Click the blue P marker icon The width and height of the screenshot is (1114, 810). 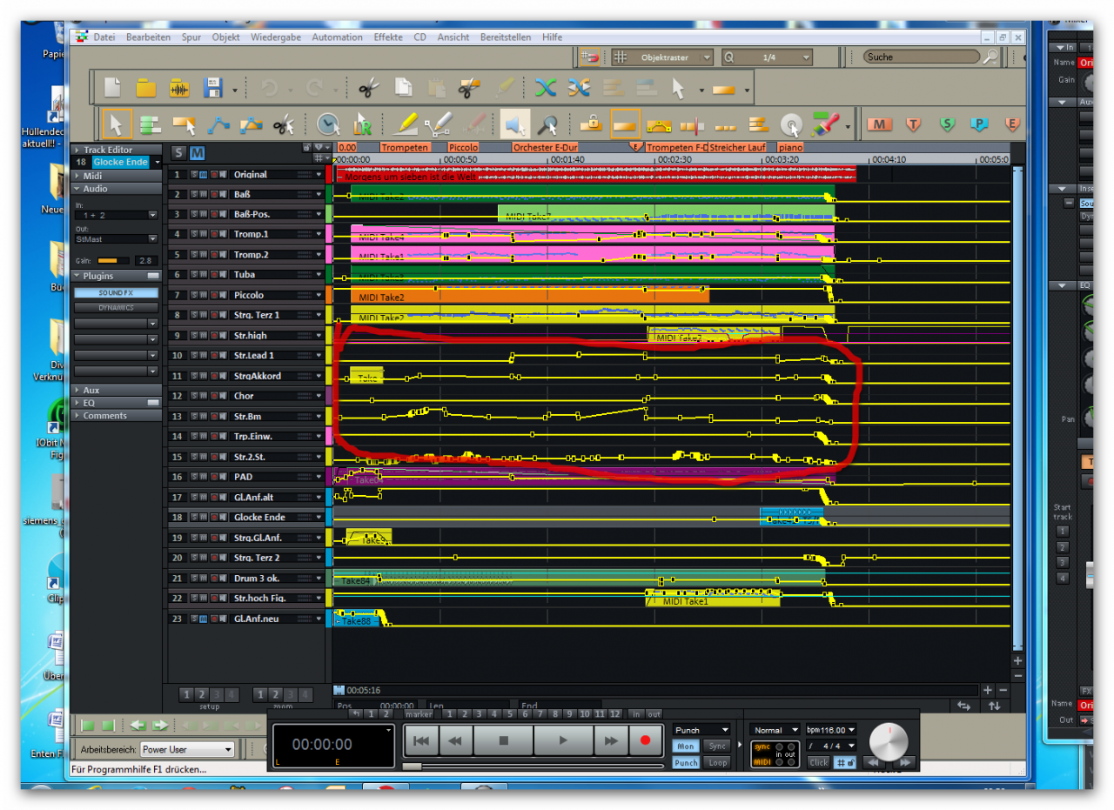tap(979, 124)
